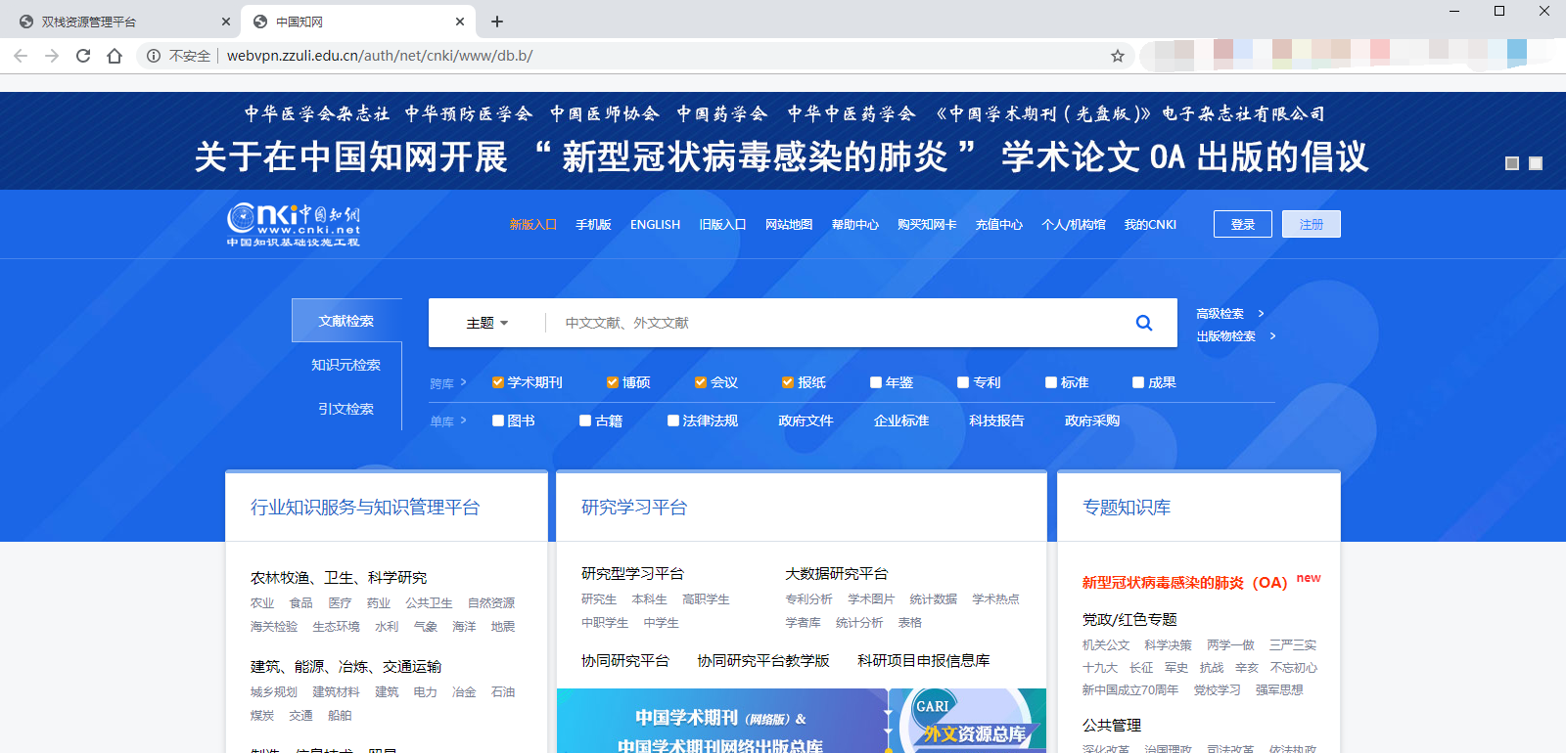Uncheck the 会议 checkbox

pos(701,382)
